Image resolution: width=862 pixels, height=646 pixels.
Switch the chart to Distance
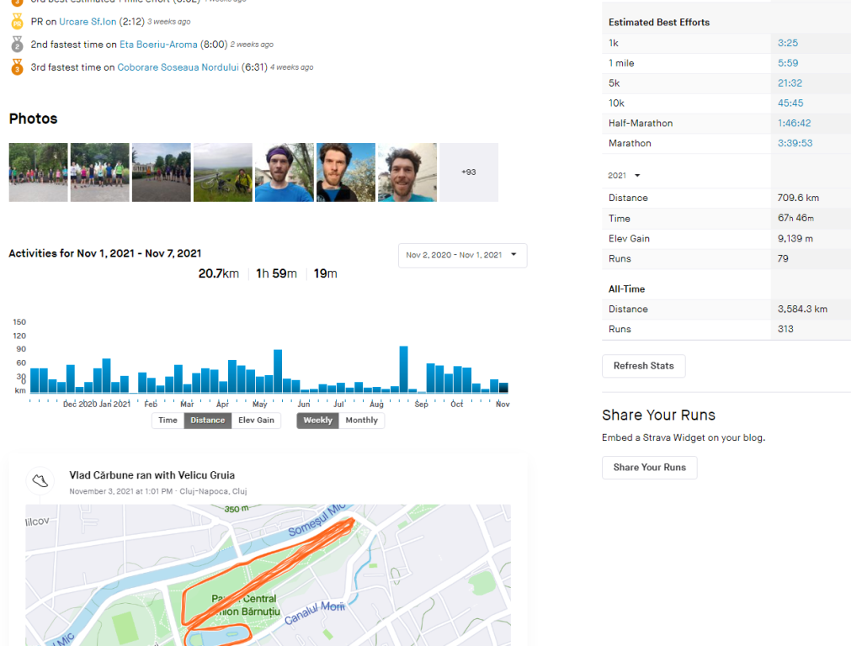click(208, 421)
